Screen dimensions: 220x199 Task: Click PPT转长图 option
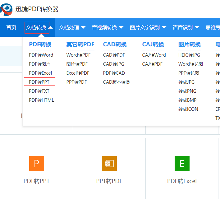coord(189,73)
